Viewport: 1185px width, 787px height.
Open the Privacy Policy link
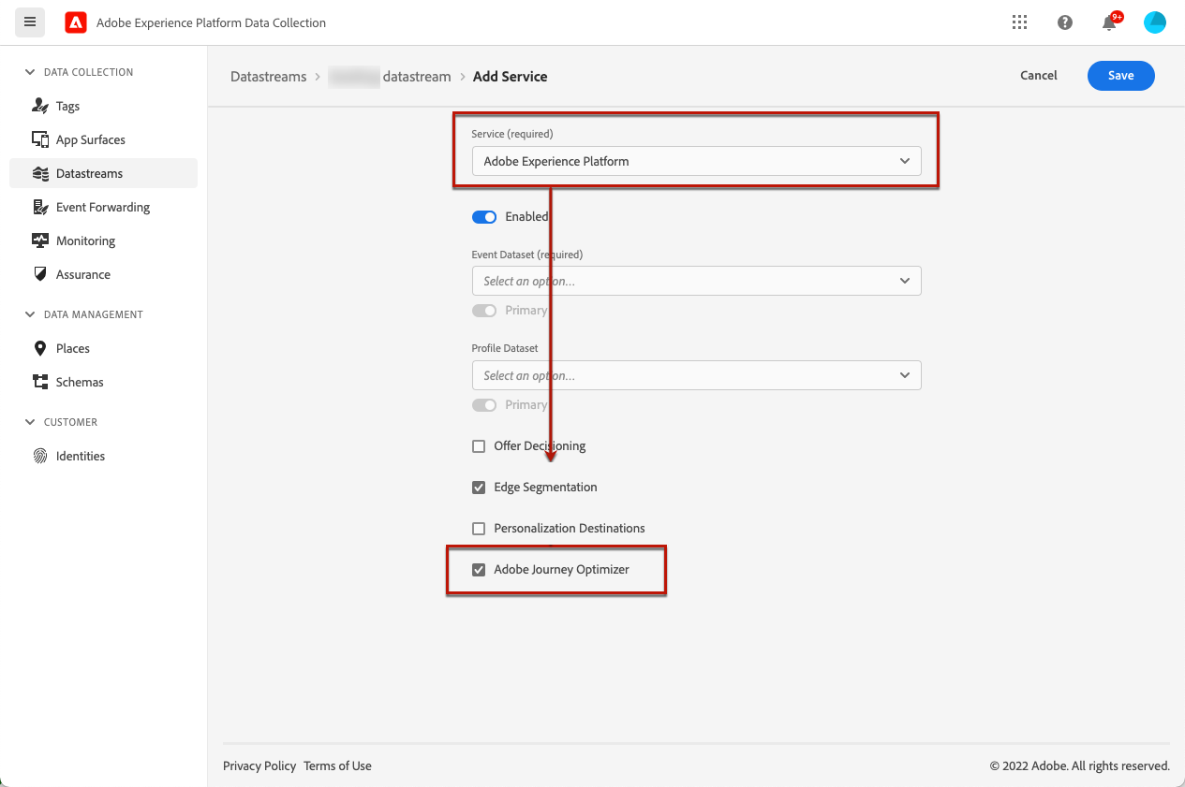pos(259,765)
